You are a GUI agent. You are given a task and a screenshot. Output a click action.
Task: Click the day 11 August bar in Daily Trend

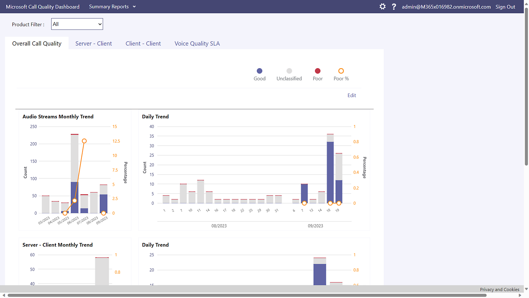point(200,192)
